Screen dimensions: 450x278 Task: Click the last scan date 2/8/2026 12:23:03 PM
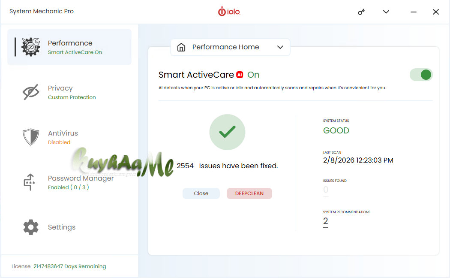(358, 160)
